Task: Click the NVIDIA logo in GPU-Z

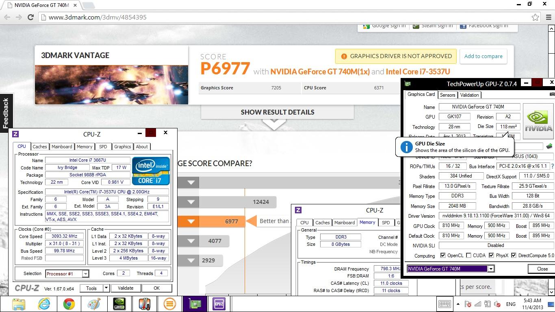Action: 538,121
